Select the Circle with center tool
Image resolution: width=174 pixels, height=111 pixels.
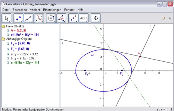coord(51,18)
